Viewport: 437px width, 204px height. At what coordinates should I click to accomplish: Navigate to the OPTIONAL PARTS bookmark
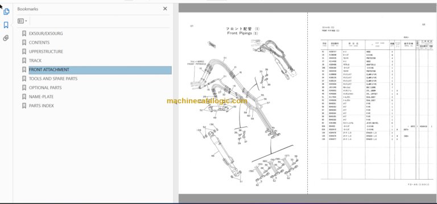click(x=45, y=88)
